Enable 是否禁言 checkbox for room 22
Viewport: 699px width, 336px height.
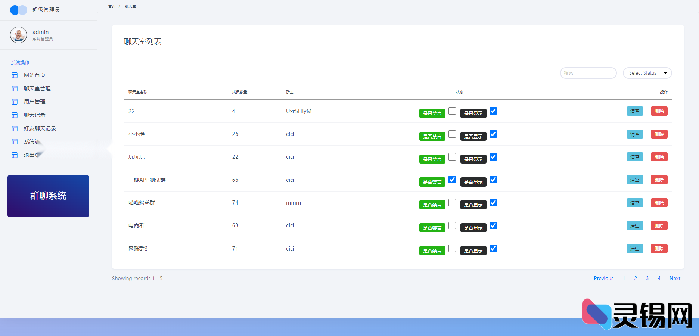(452, 111)
